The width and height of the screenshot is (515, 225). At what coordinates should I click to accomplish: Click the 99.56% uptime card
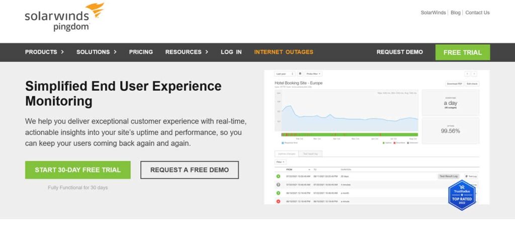(450, 131)
